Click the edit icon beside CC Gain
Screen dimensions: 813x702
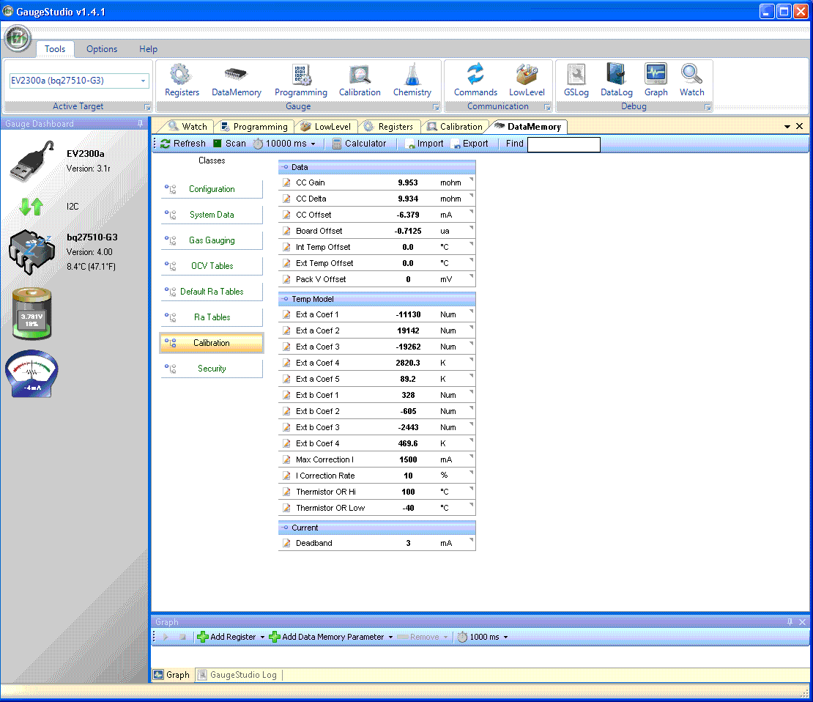286,182
